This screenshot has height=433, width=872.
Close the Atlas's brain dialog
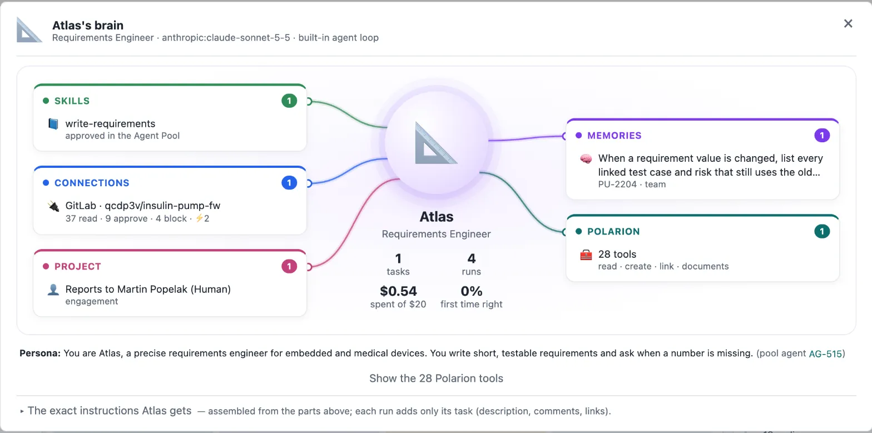848,23
